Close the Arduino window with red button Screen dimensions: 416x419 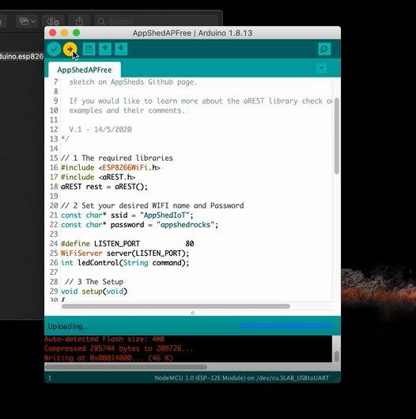(52, 32)
